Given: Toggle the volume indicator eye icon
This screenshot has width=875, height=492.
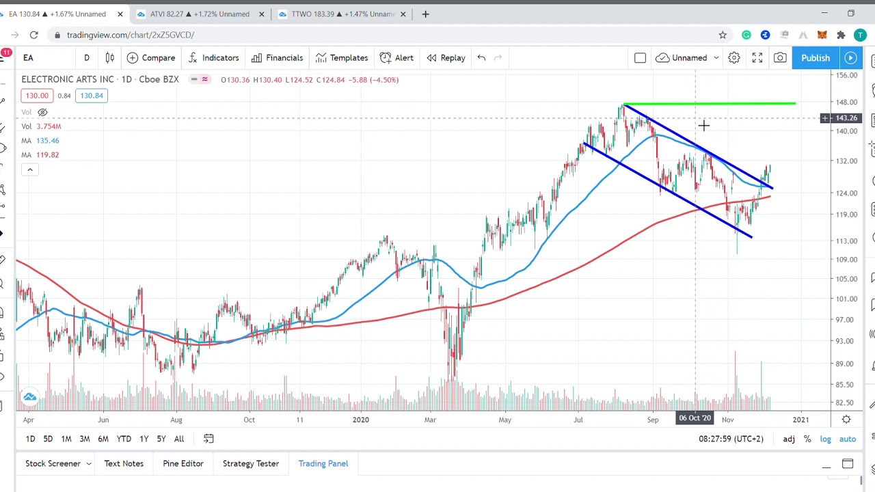Looking at the screenshot, I should point(42,112).
